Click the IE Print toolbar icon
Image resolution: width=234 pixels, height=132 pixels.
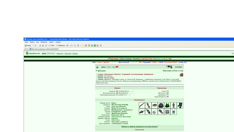pyautogui.click(x=75, y=45)
